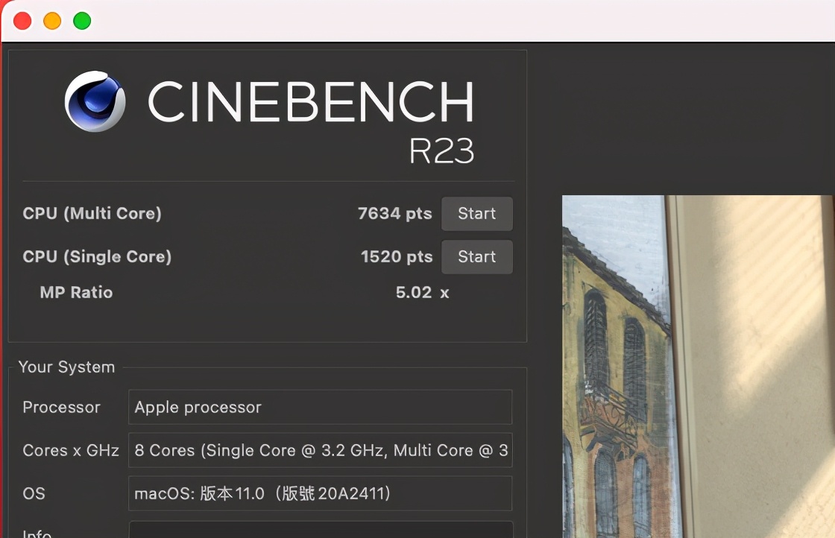Click the MP Ratio 5.02 x value
Viewport: 835px width, 538px height.
(x=422, y=293)
